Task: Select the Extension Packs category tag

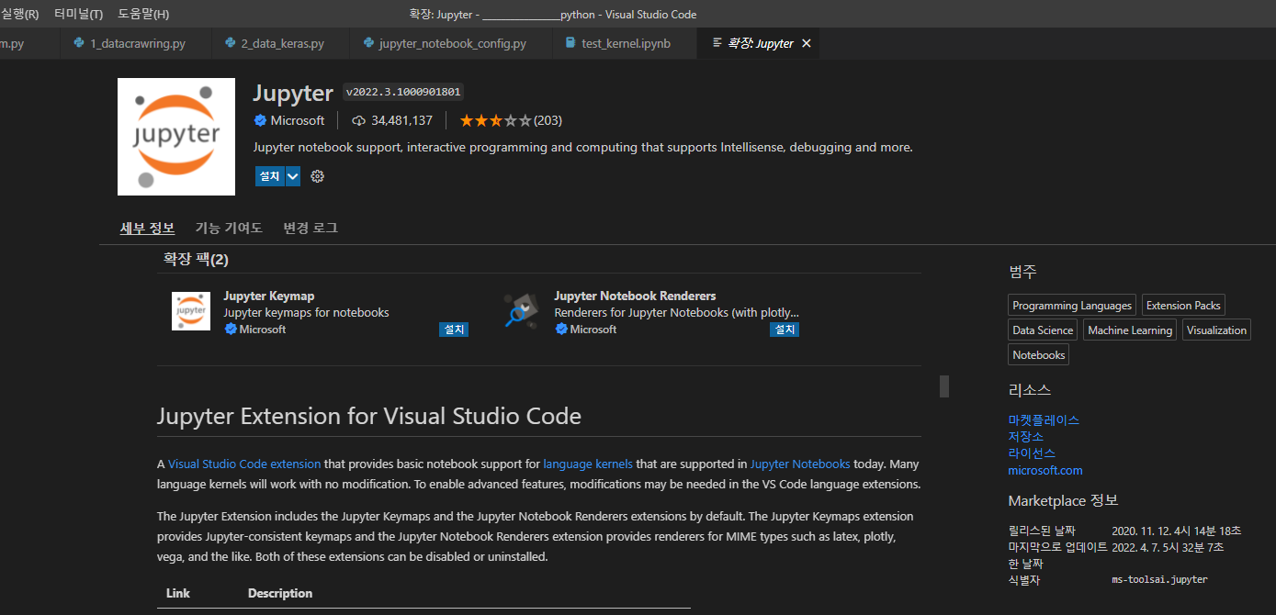Action: pos(1183,306)
